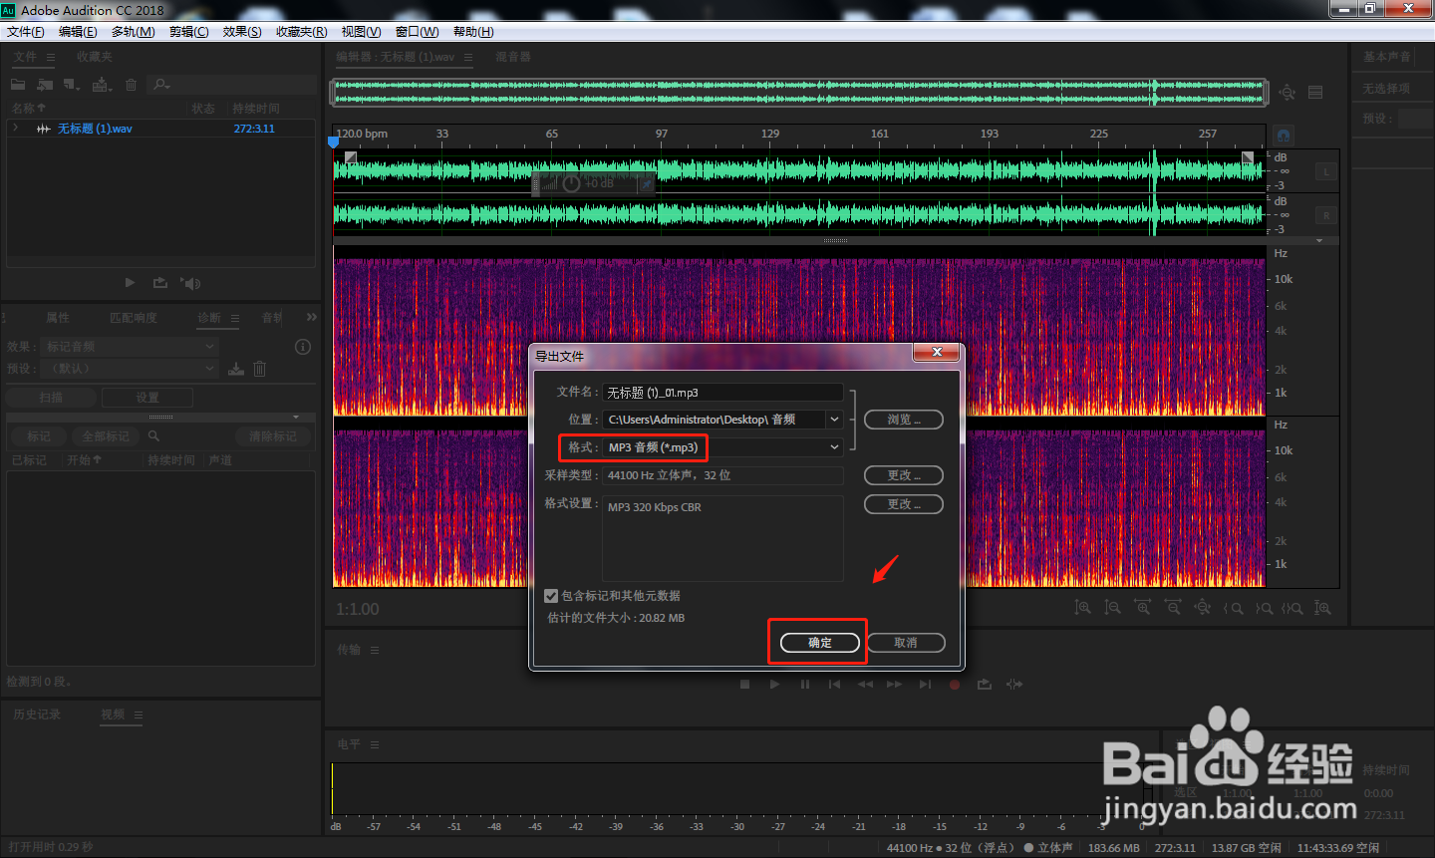Click the zoom in time icon
Viewport: 1435px width, 858px height.
point(1143,608)
